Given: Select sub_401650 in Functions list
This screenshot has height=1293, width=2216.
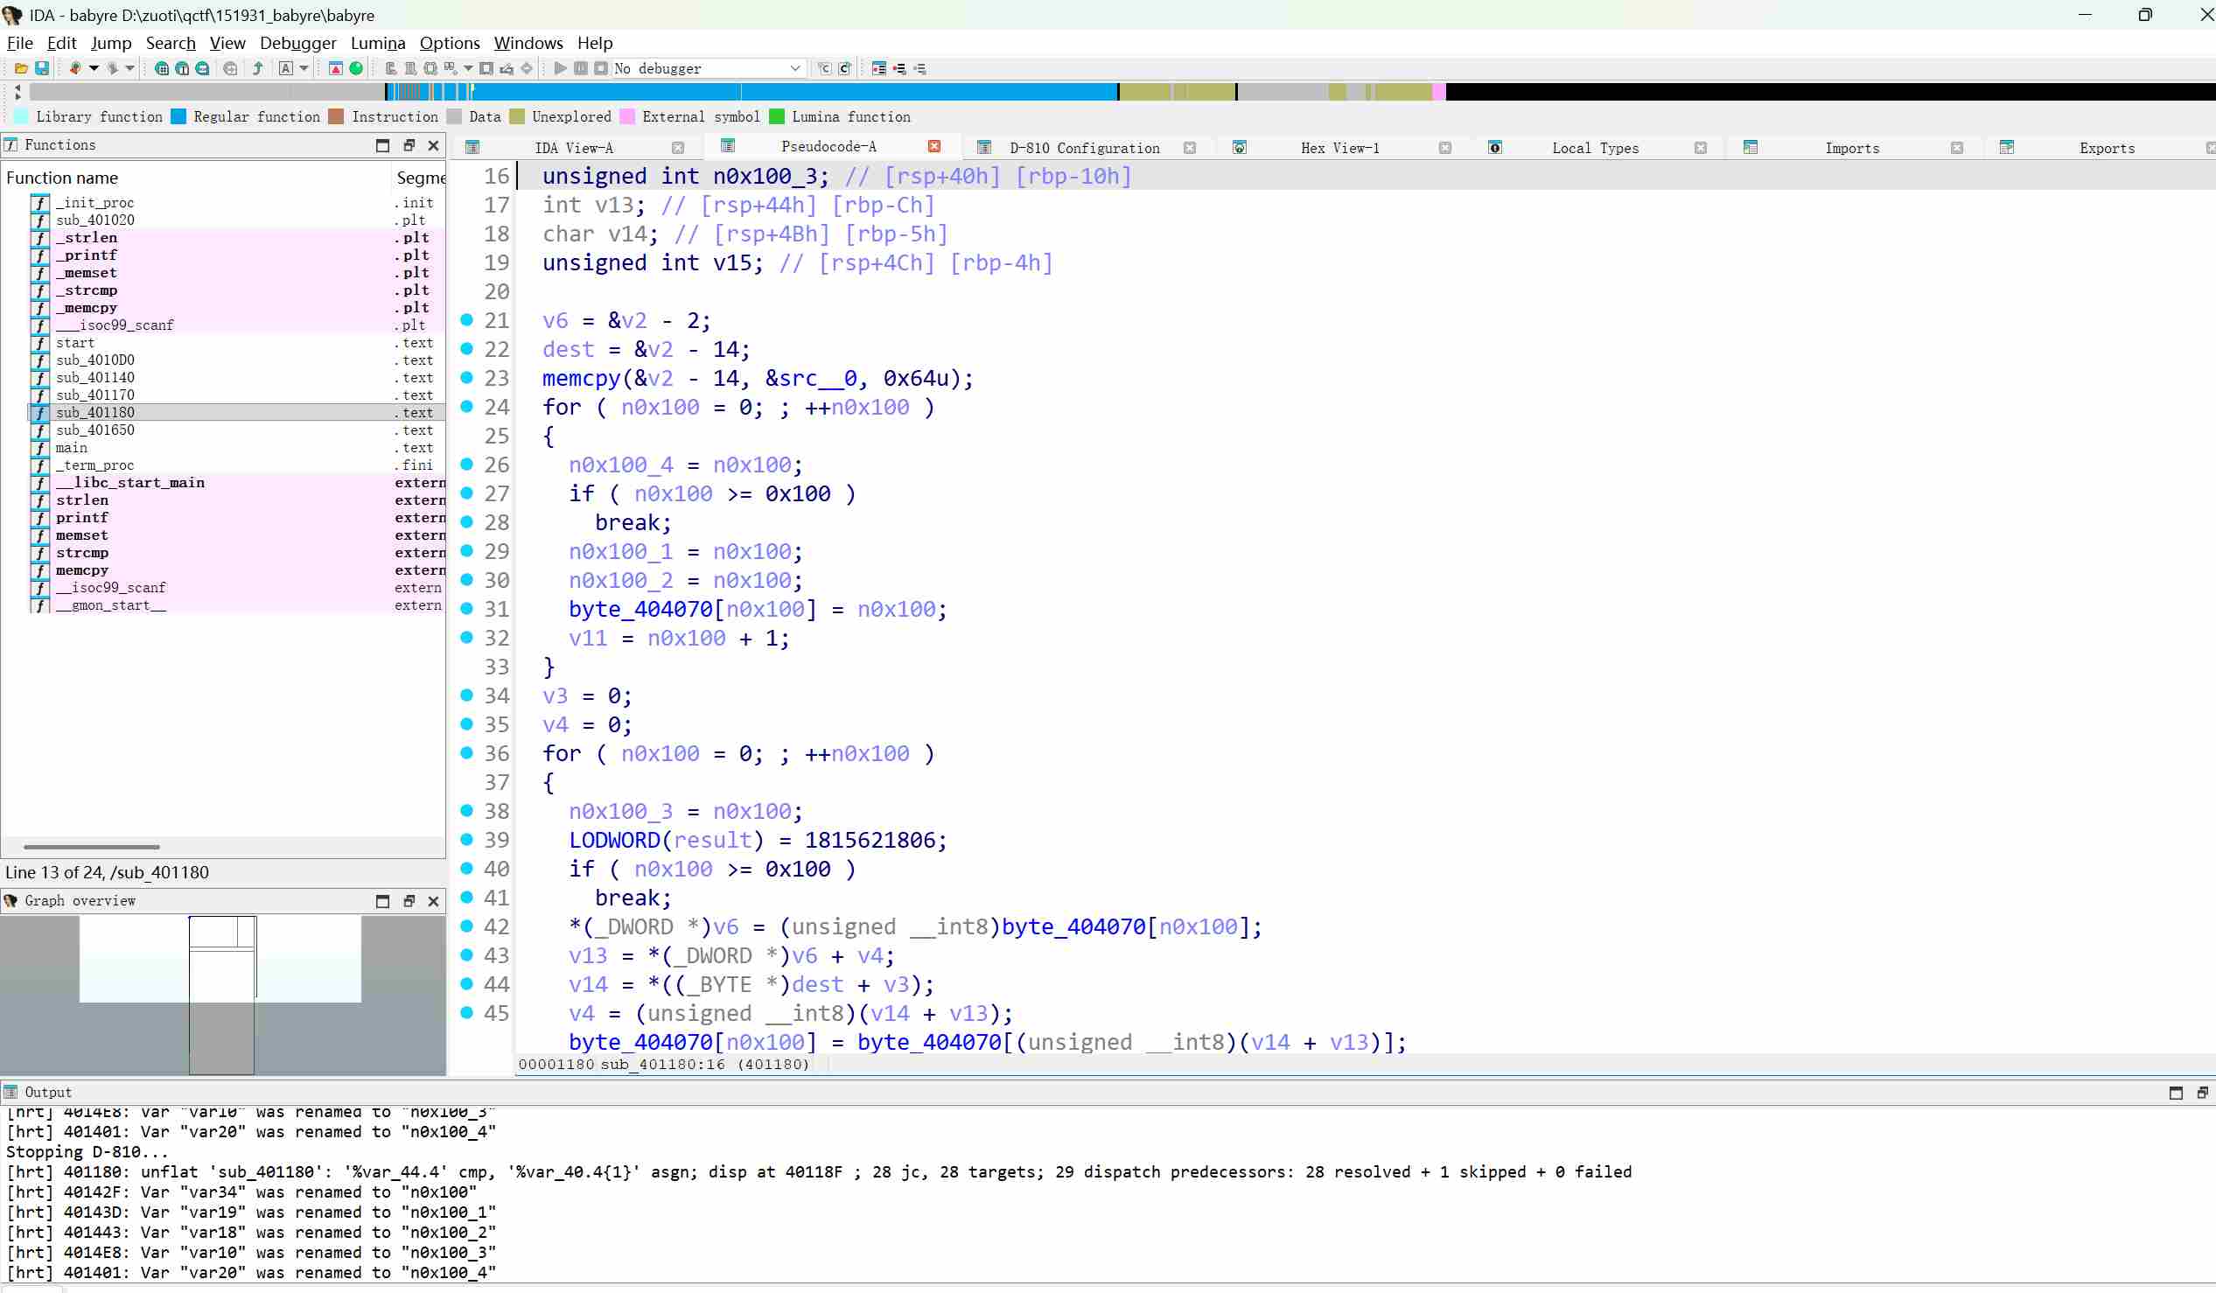Looking at the screenshot, I should tap(95, 430).
